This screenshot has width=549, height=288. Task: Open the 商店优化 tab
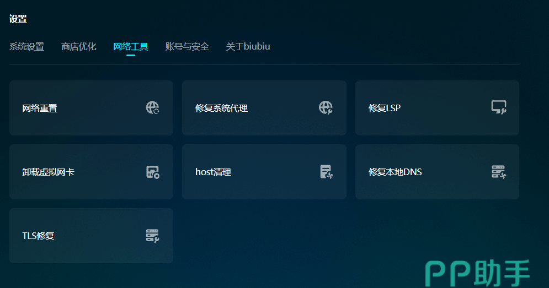pos(78,47)
